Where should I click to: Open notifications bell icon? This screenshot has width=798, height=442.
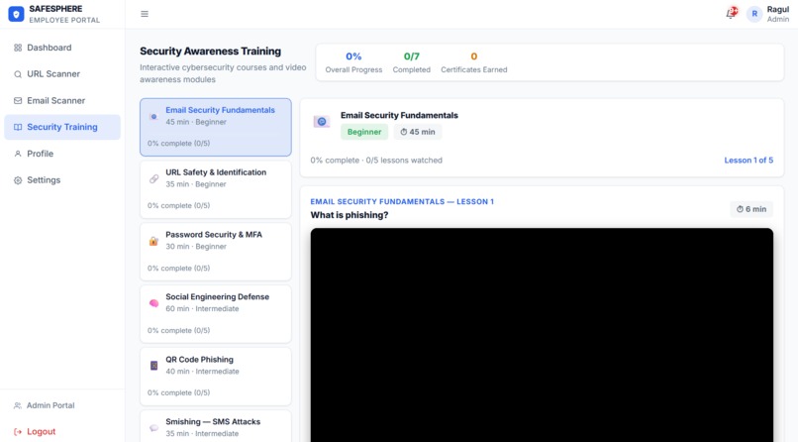(732, 13)
